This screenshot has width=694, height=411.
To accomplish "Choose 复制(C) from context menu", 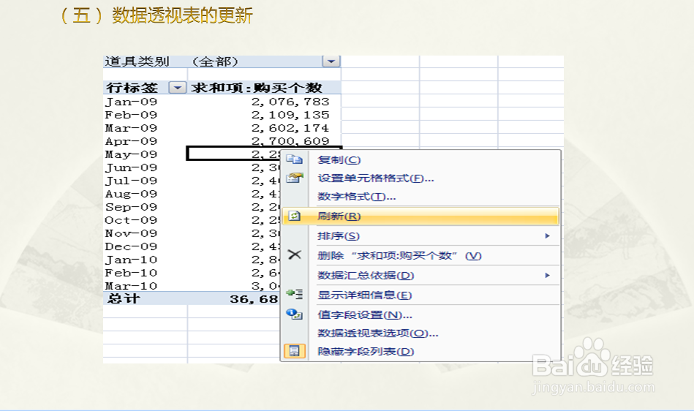I will (339, 159).
